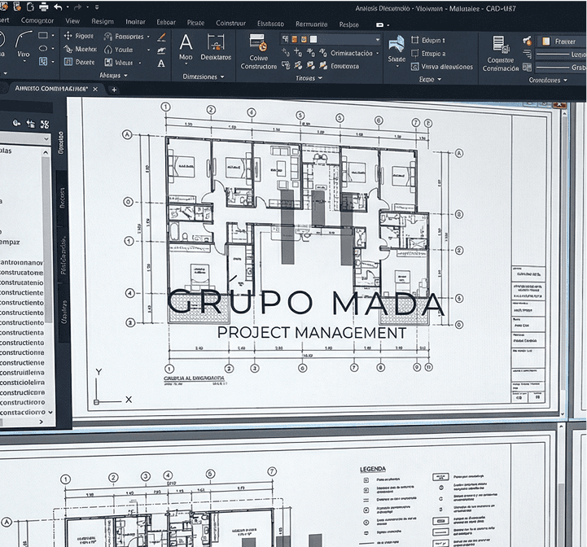Click the redo arrow icon
The height and width of the screenshot is (547, 587).
tap(78, 7)
